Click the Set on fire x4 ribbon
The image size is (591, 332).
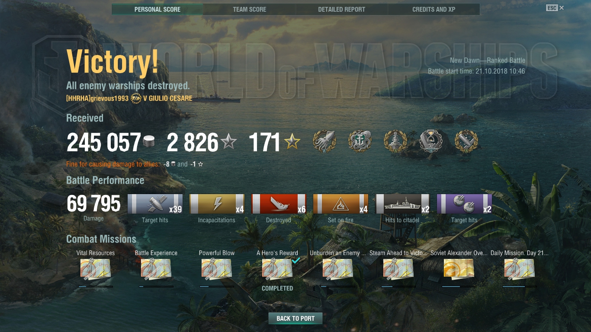(340, 204)
